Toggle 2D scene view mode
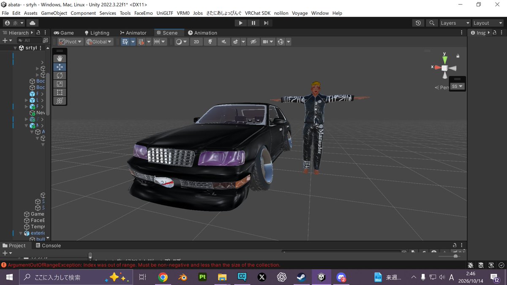 point(196,41)
